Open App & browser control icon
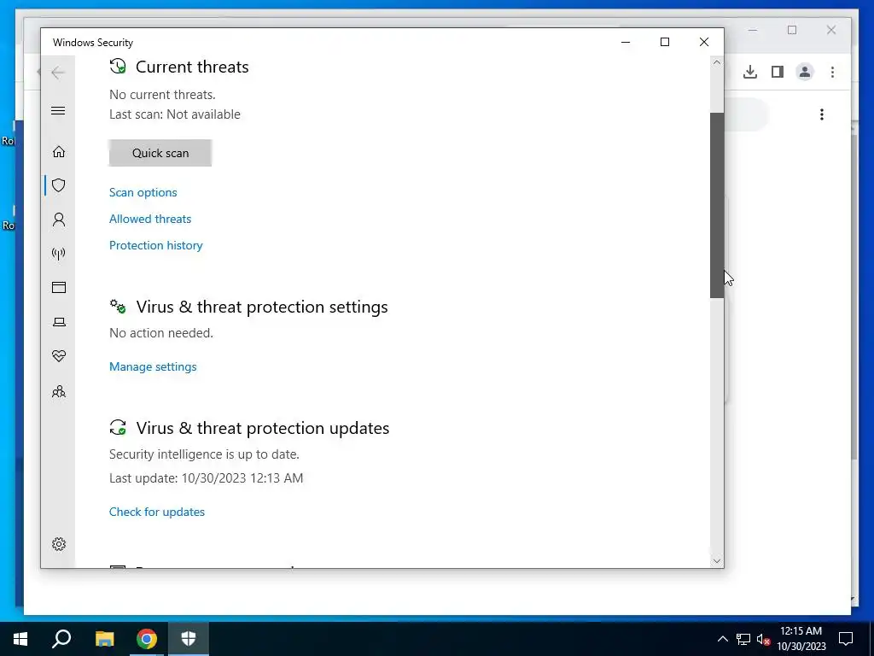The image size is (874, 656). tap(59, 287)
